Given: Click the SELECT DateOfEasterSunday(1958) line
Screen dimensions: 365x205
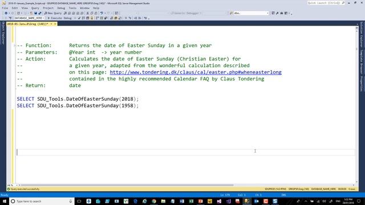Looking at the screenshot, I should tap(78, 106).
